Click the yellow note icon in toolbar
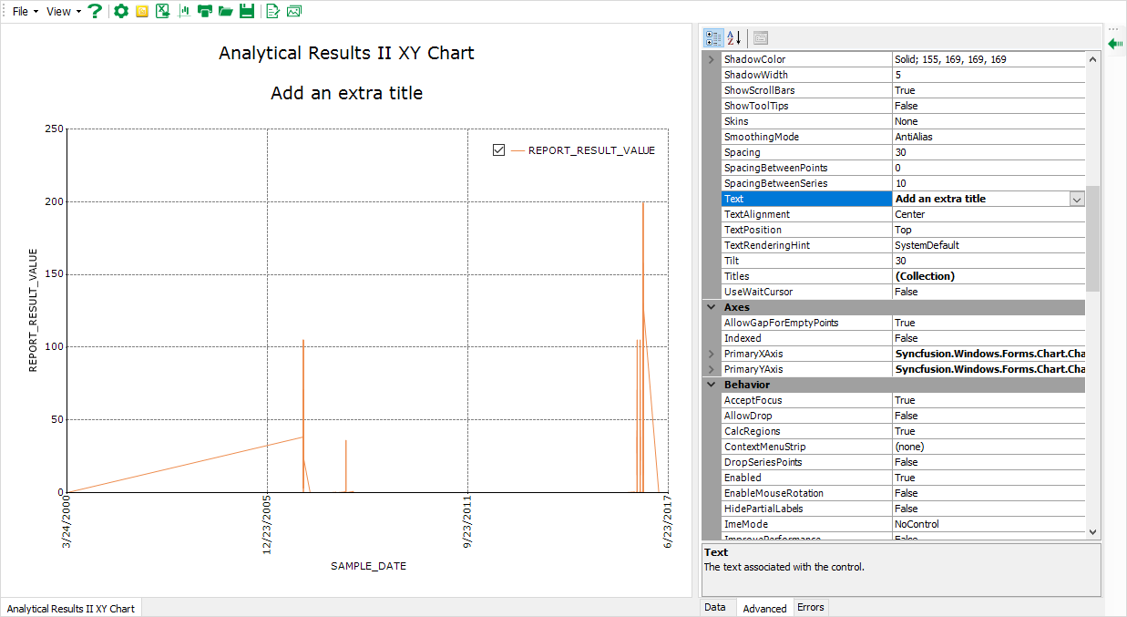 point(141,12)
